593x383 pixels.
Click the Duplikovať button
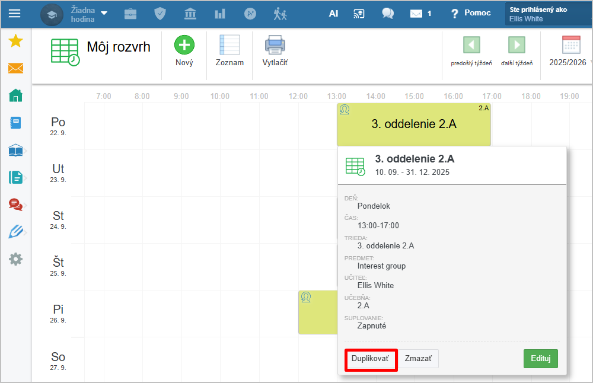(x=370, y=359)
